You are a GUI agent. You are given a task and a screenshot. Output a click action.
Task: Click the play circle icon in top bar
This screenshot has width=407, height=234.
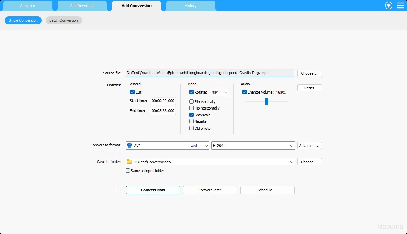(389, 5)
